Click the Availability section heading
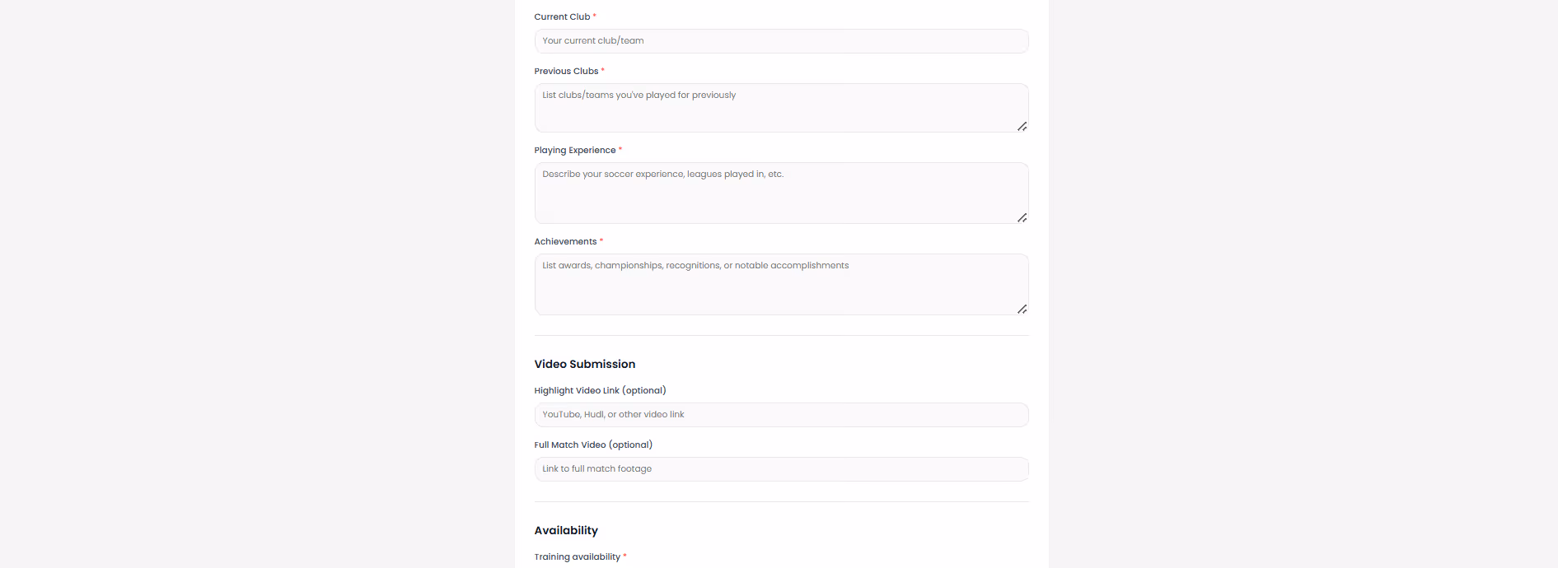 pyautogui.click(x=566, y=530)
